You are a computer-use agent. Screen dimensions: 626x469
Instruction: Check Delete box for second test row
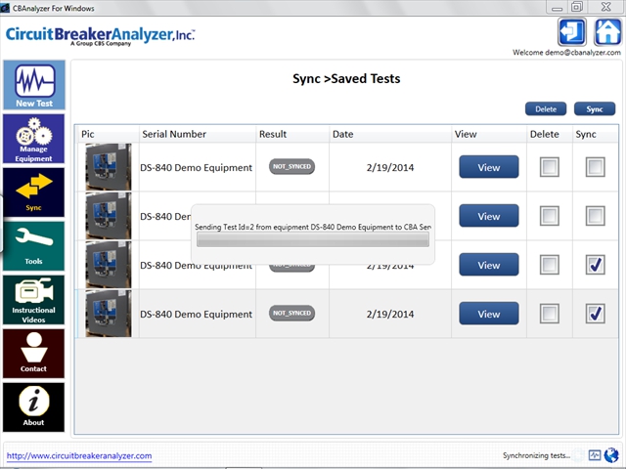tap(550, 216)
